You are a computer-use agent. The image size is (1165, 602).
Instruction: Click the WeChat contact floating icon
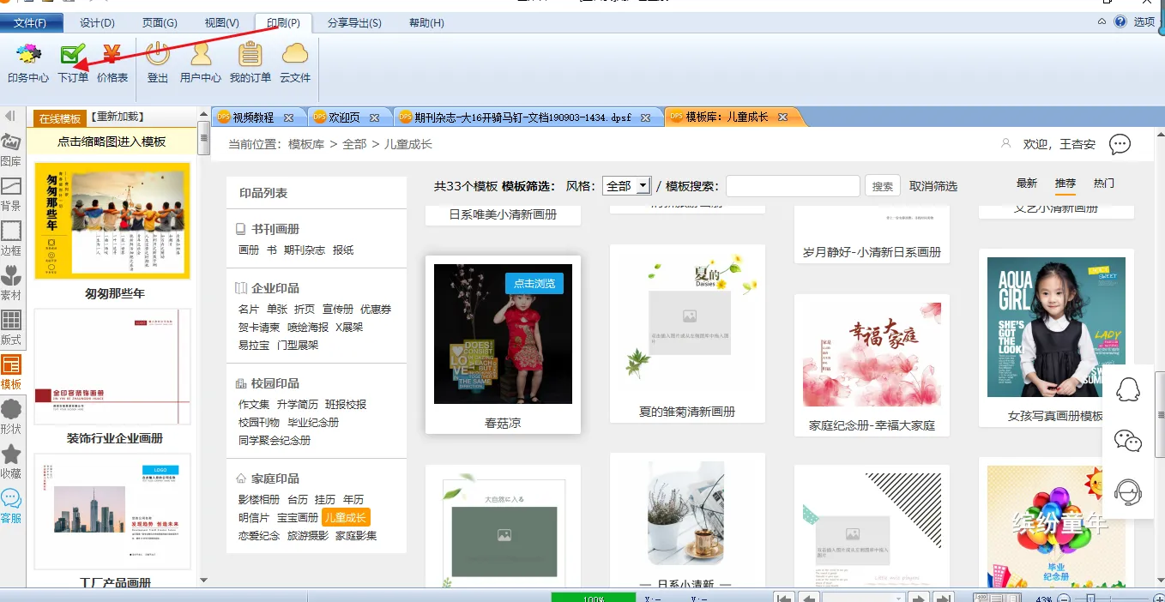click(1127, 441)
